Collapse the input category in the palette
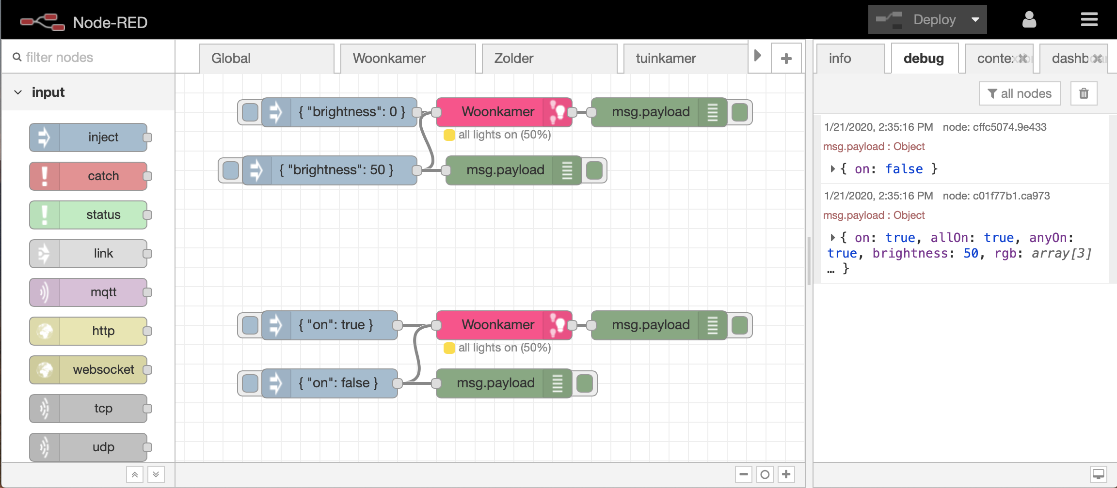1117x488 pixels. 18,92
